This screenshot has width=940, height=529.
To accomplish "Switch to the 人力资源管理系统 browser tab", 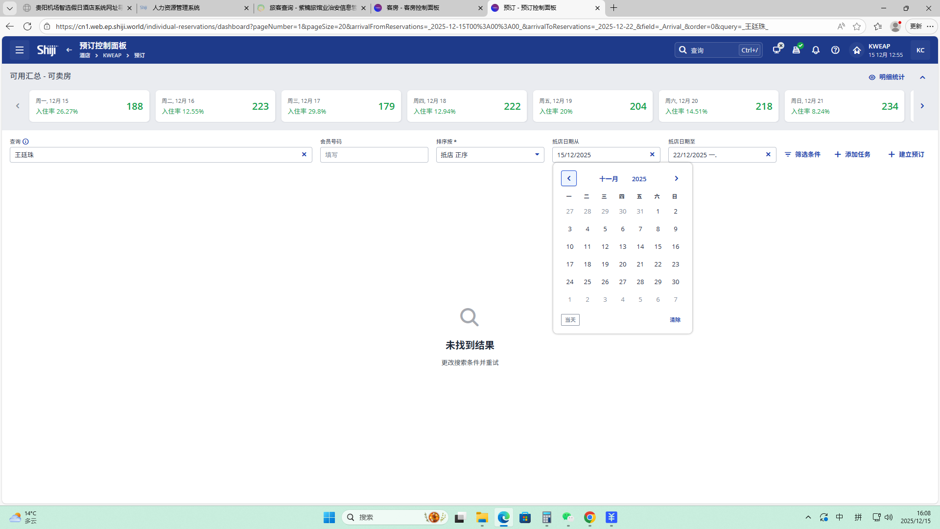I will click(176, 8).
